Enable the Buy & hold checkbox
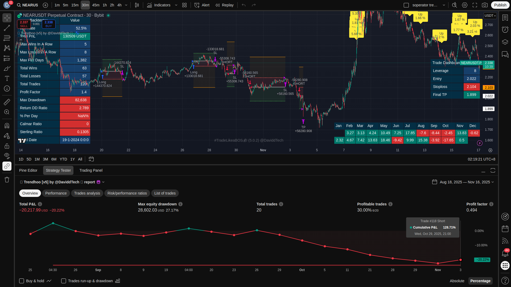Viewport: 511px width, 287px height. point(22,281)
